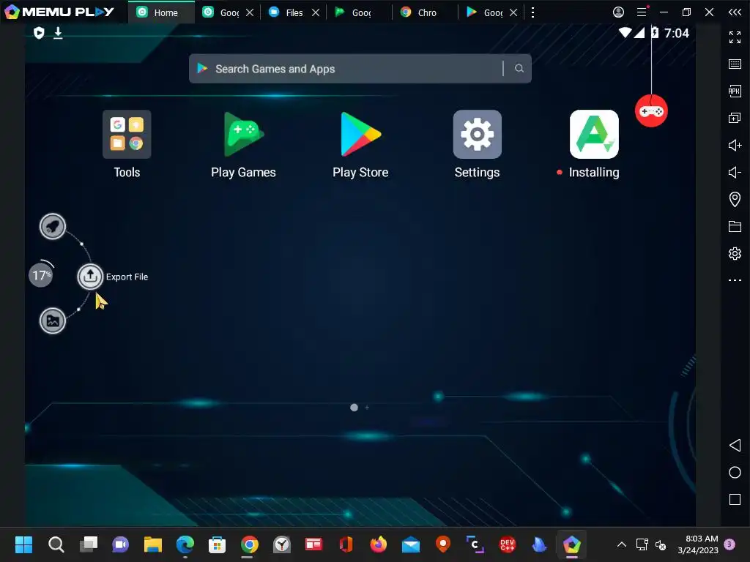Viewport: 750px width, 562px height.
Task: Click the image gallery circle icon
Action: click(x=53, y=321)
